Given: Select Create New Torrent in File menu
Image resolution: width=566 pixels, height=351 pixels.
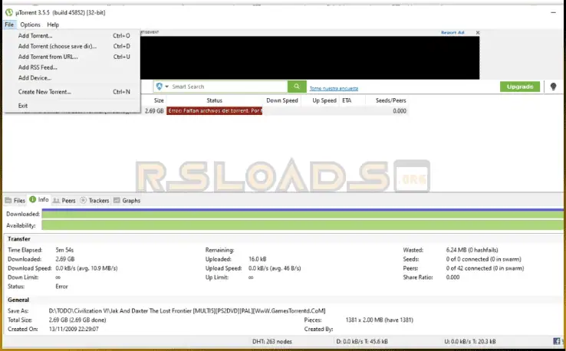Looking at the screenshot, I should (x=44, y=92).
